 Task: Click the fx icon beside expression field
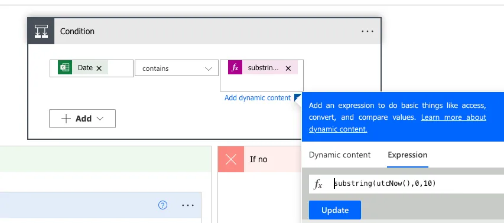pos(318,184)
